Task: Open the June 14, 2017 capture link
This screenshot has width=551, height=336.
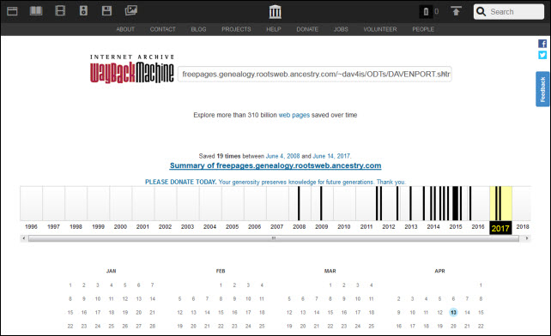Action: [331, 156]
